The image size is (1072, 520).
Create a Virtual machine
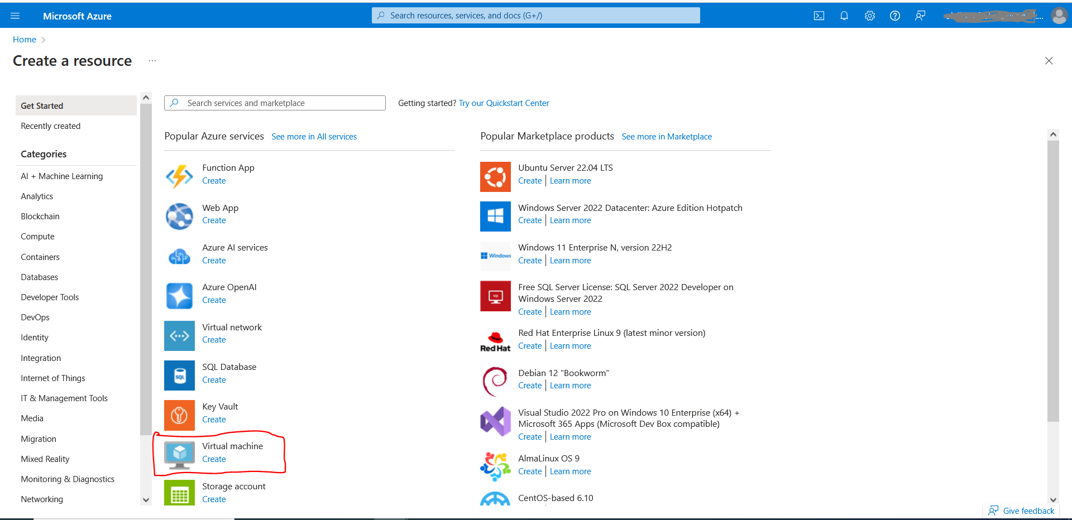[214, 459]
